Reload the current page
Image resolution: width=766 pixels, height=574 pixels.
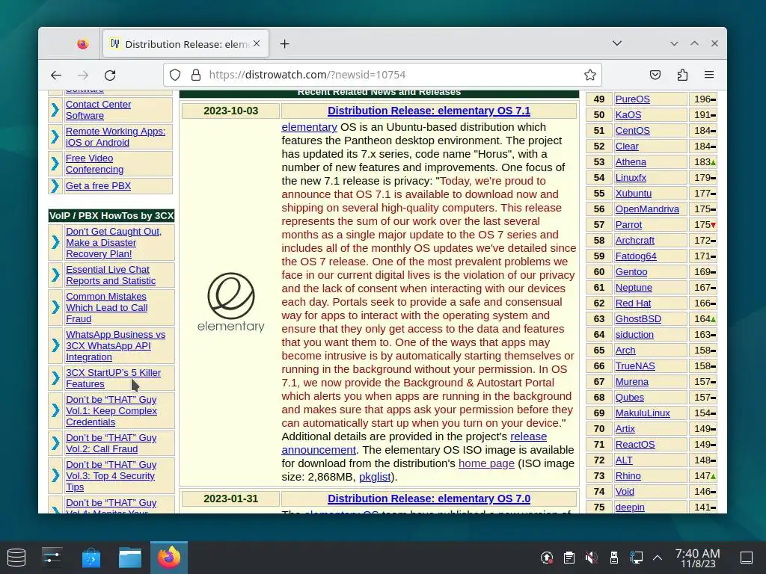(x=111, y=75)
